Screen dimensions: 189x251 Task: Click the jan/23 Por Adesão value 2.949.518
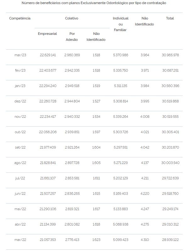pos(72,86)
